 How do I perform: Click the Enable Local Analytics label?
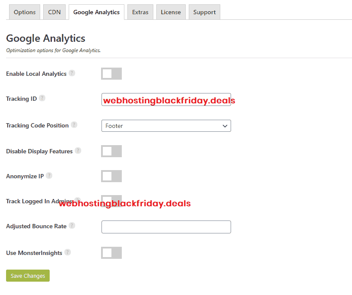[36, 74]
